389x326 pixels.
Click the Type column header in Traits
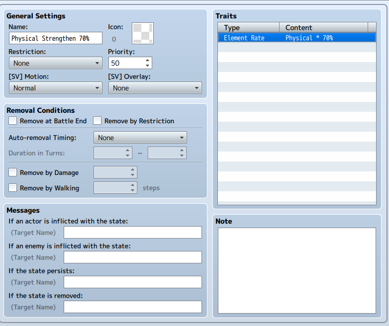coord(249,27)
